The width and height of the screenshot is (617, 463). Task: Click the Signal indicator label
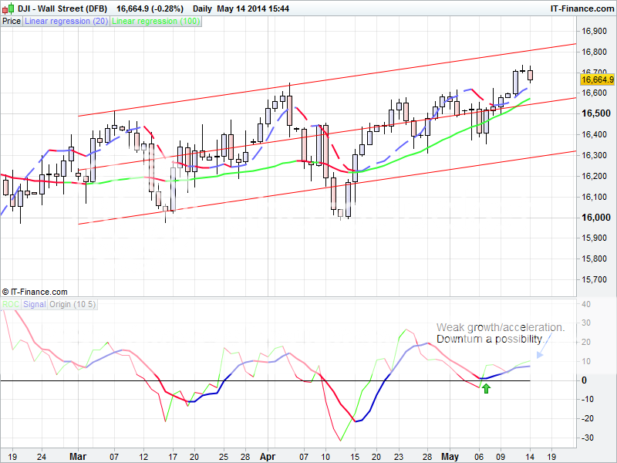(35, 304)
